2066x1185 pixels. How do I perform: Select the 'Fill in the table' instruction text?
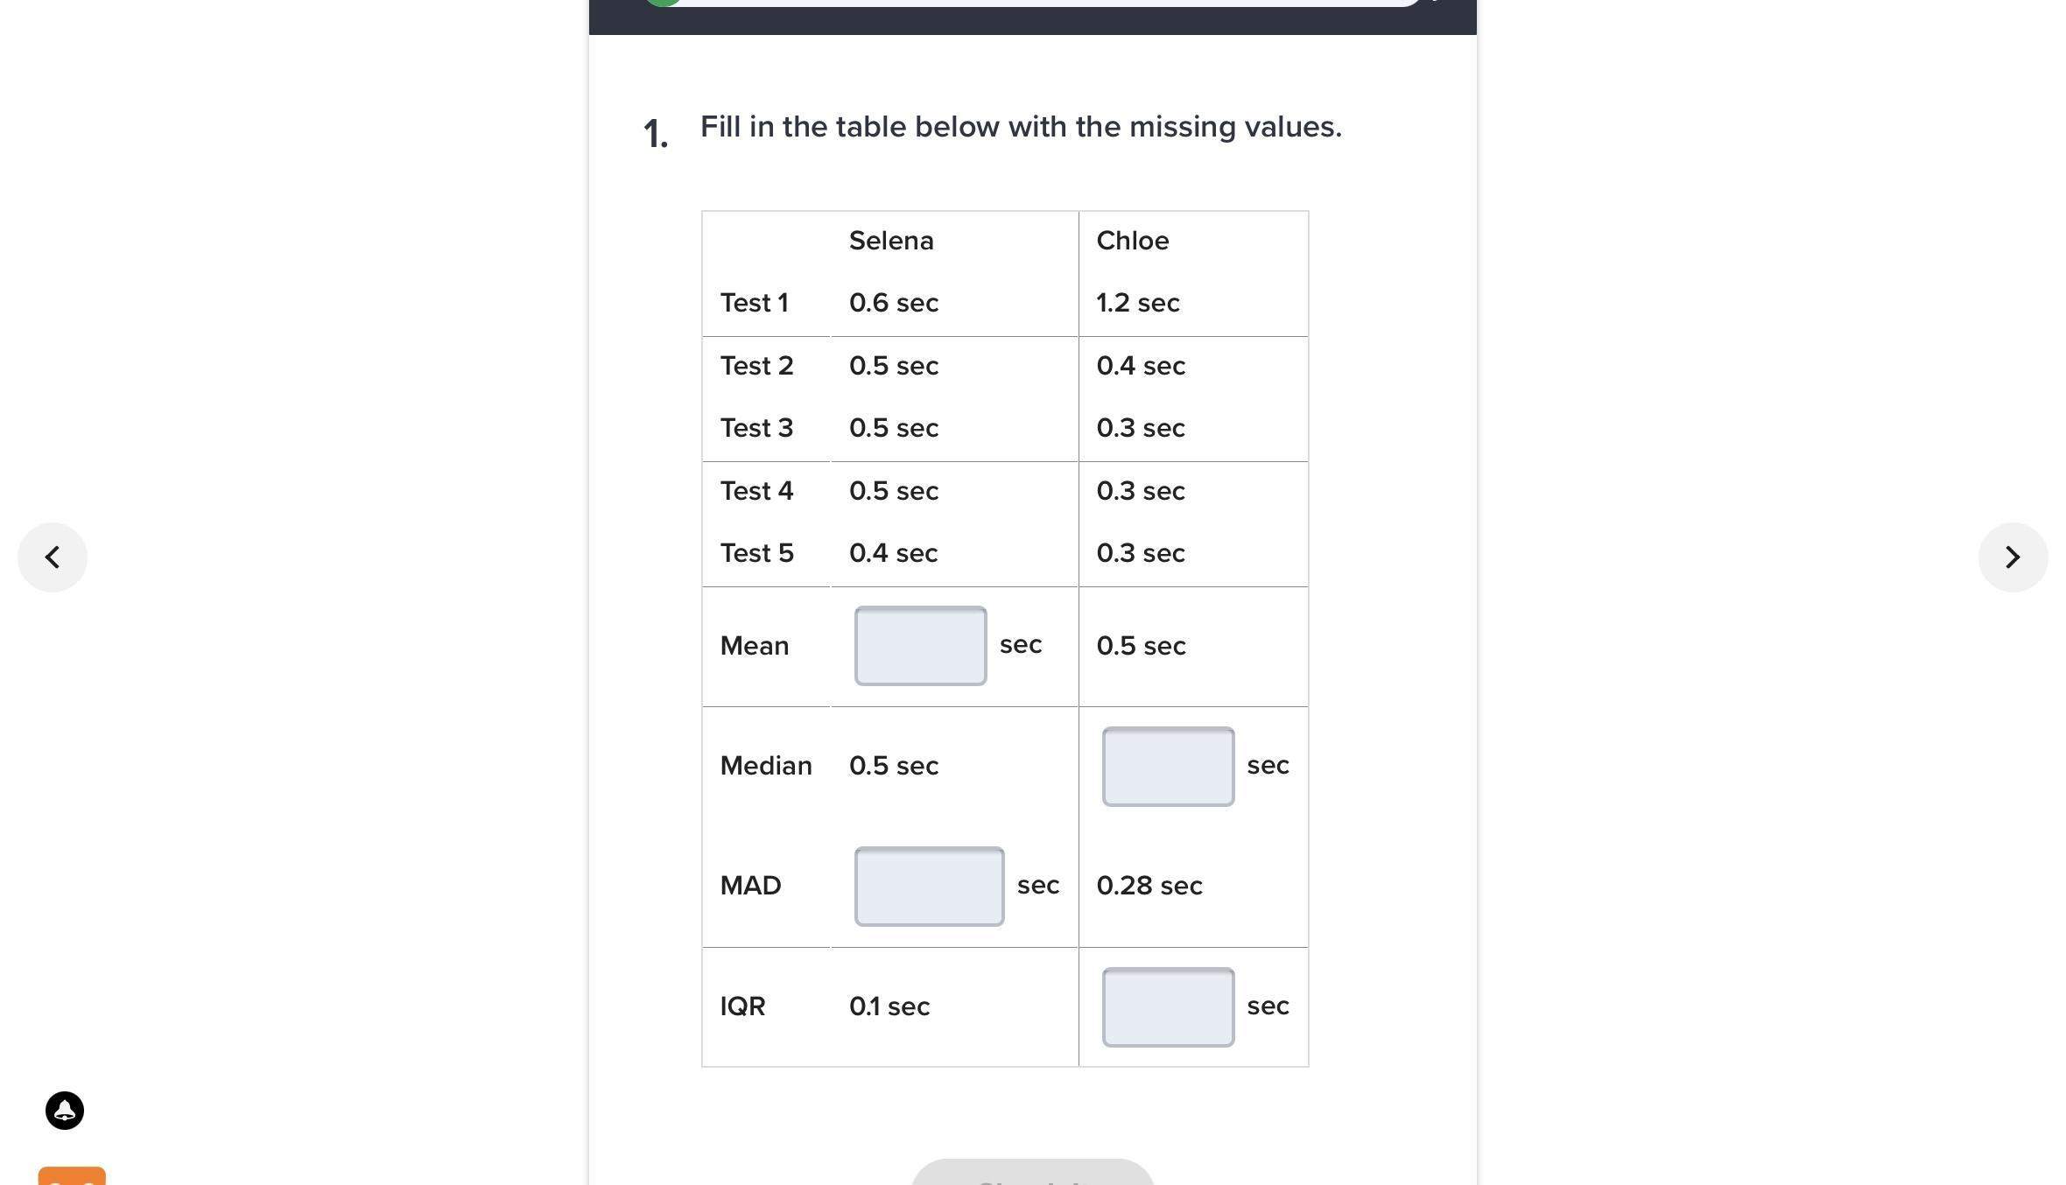pyautogui.click(x=1021, y=127)
